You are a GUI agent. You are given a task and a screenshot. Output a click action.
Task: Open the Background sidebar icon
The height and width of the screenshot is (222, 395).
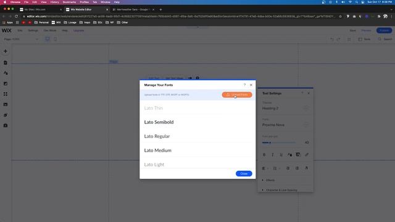click(6, 84)
